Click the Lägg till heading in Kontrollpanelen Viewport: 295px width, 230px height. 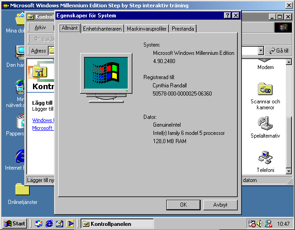(x=43, y=103)
